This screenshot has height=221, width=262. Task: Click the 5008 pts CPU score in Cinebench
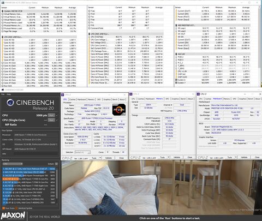41,115
